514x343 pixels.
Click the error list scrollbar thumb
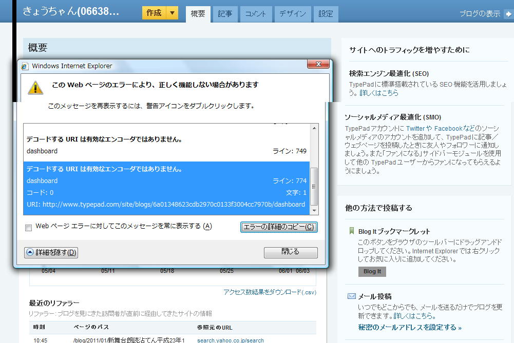pyautogui.click(x=314, y=186)
